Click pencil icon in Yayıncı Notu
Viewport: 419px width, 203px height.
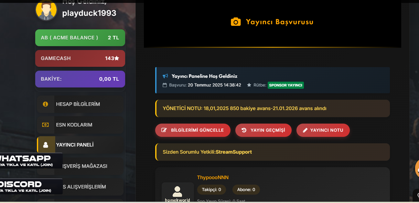[x=305, y=130]
